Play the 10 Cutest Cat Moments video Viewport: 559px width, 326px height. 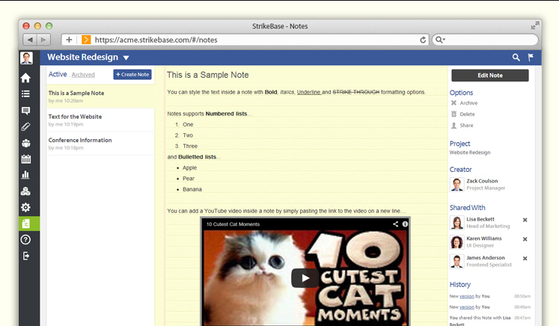tap(305, 278)
